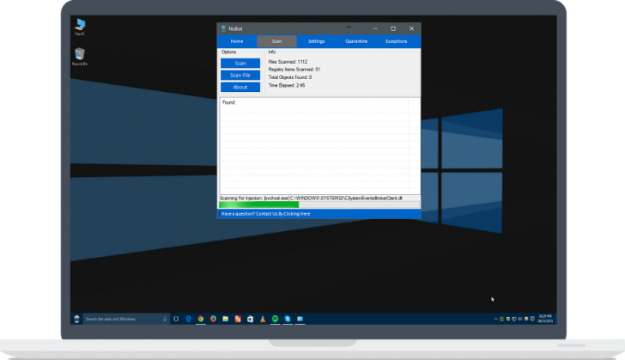Start a scan with the Scan button

[240, 63]
